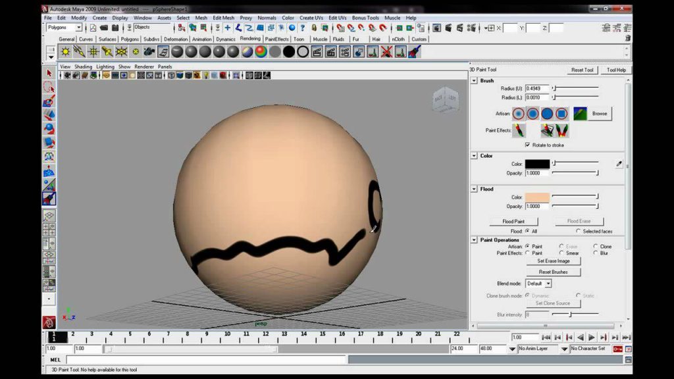The image size is (674, 379).
Task: Click the Reset Tool button
Action: pyautogui.click(x=582, y=70)
